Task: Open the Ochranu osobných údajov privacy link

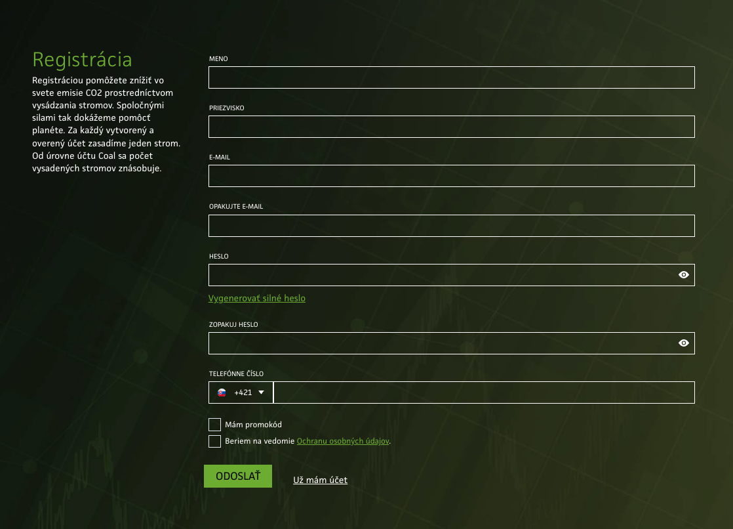Action: [343, 440]
